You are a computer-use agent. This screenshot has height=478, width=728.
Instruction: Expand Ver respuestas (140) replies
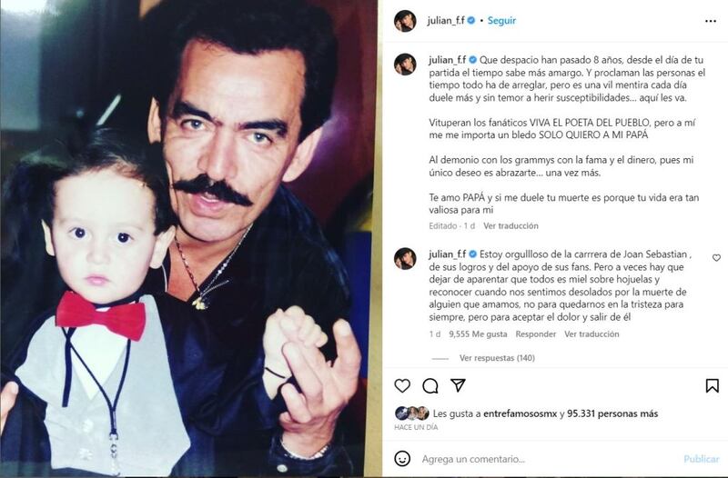[497, 358]
